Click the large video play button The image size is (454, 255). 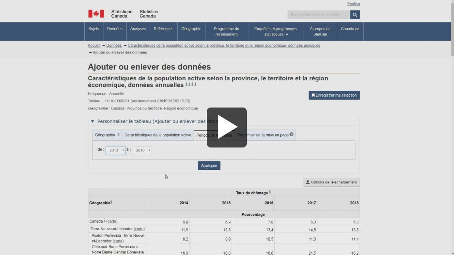coord(226,127)
